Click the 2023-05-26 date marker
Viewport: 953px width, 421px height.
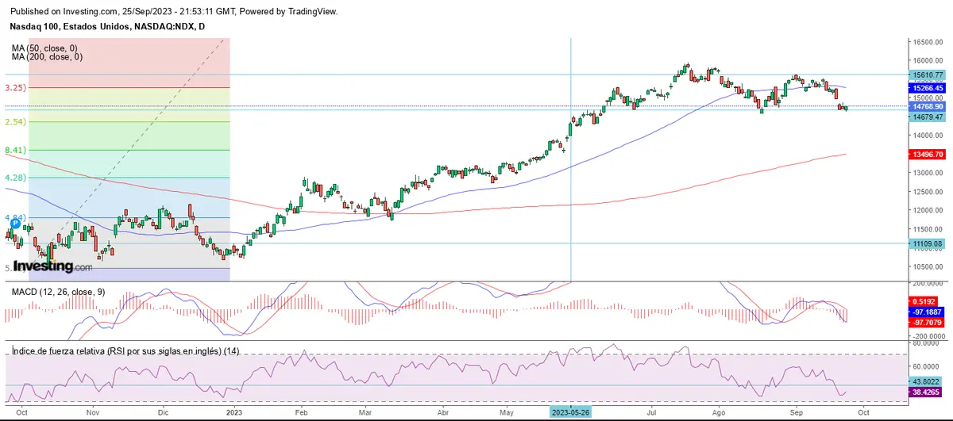click(x=571, y=412)
